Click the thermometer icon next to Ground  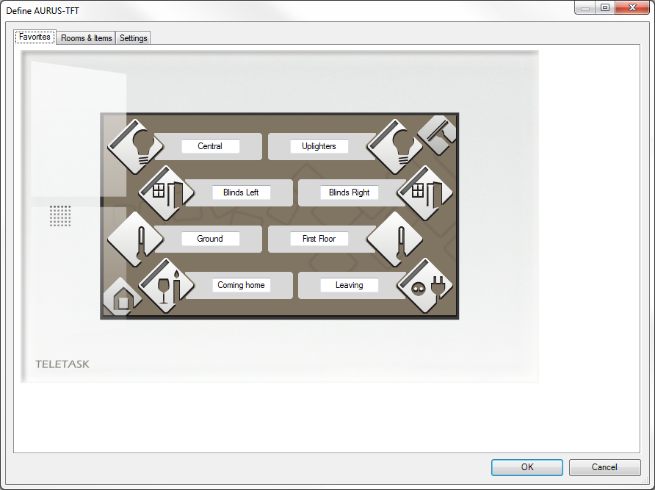(135, 239)
